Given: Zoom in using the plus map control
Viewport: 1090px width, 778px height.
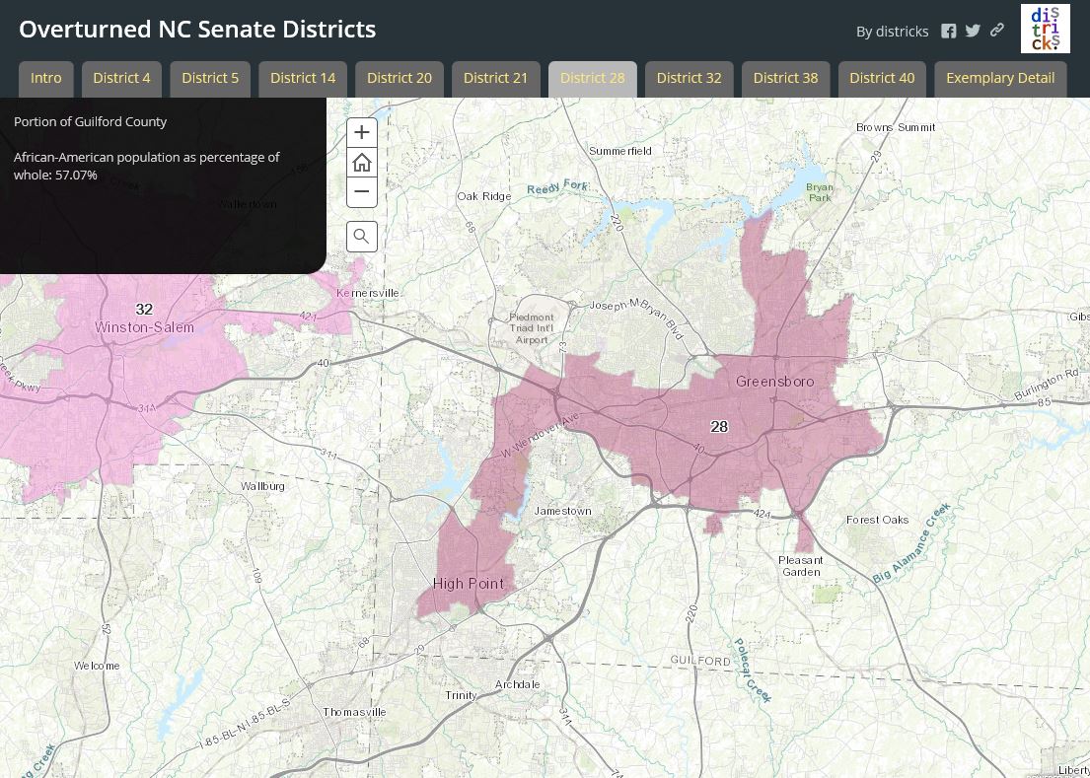Looking at the screenshot, I should coord(361,132).
